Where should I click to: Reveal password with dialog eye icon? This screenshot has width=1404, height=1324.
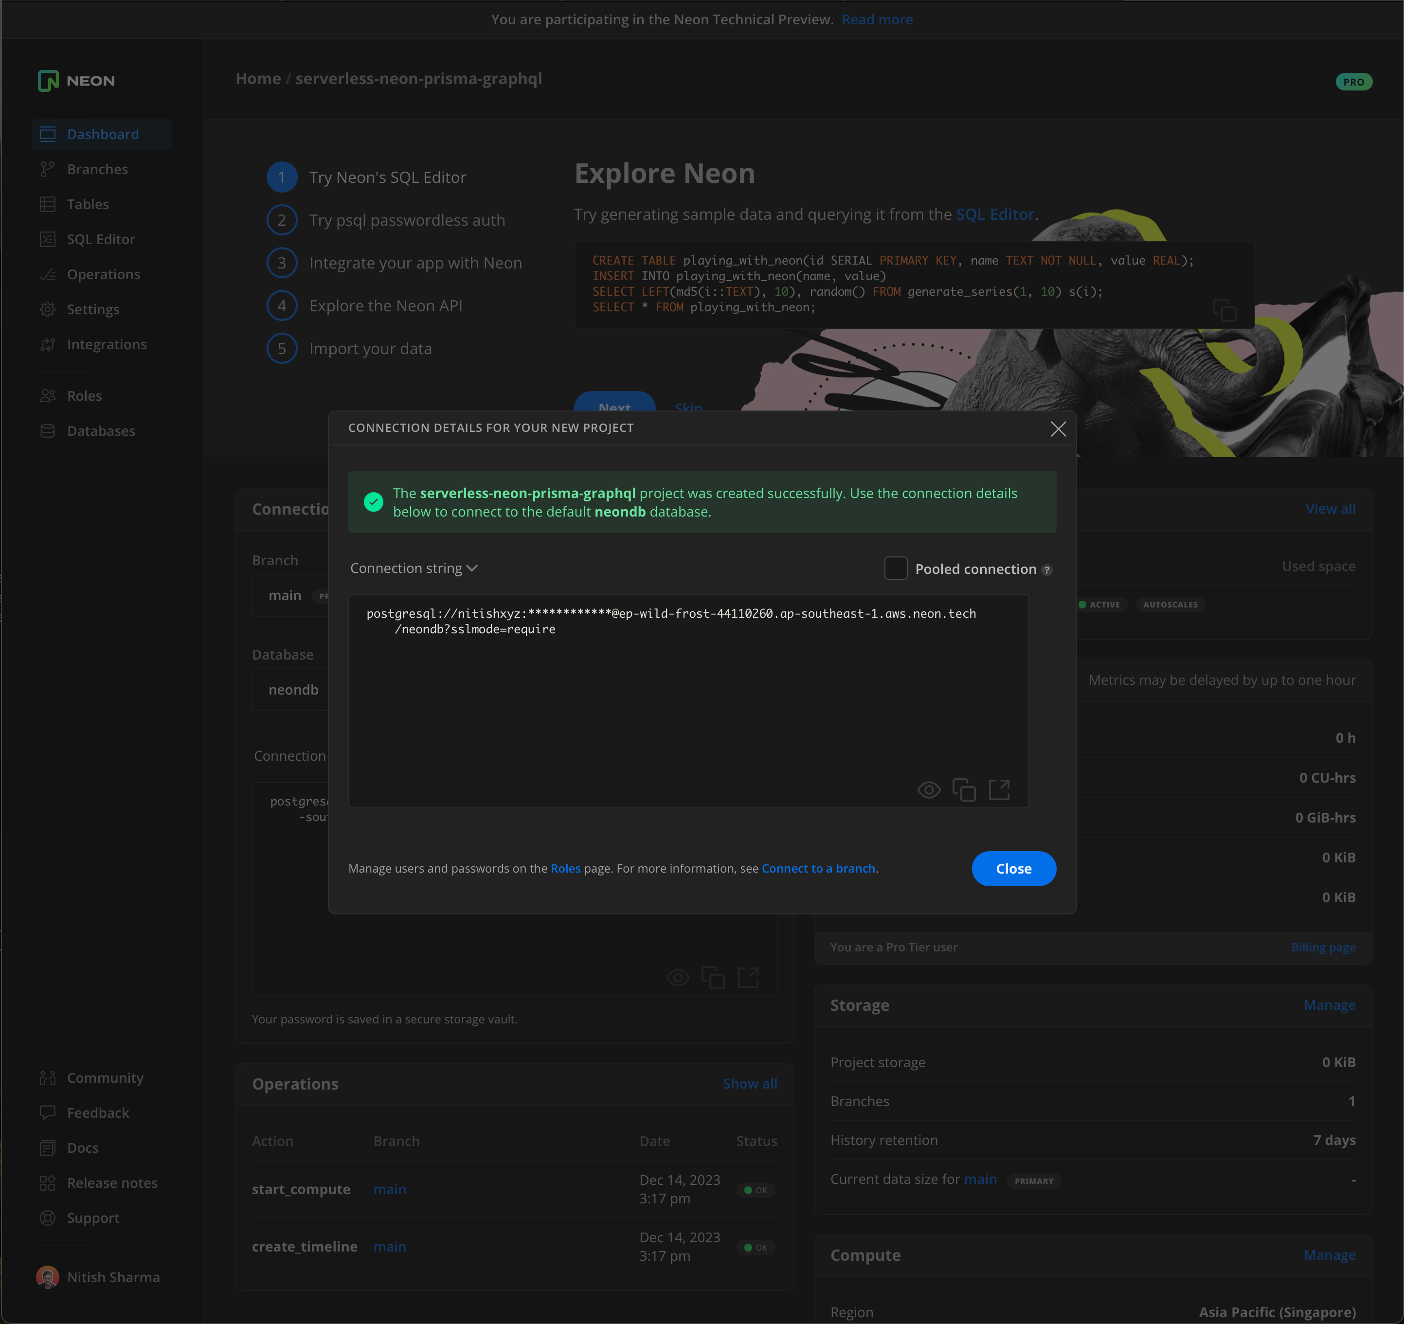(x=928, y=789)
